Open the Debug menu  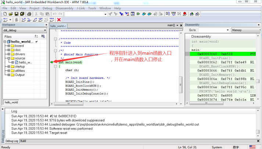47,8
